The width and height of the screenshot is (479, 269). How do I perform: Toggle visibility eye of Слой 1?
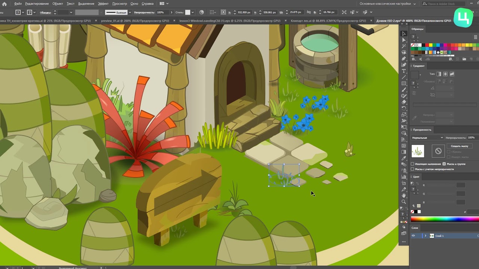[413, 236]
